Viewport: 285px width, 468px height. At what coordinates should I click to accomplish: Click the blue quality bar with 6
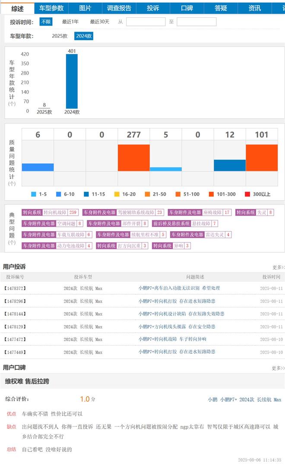(38, 167)
